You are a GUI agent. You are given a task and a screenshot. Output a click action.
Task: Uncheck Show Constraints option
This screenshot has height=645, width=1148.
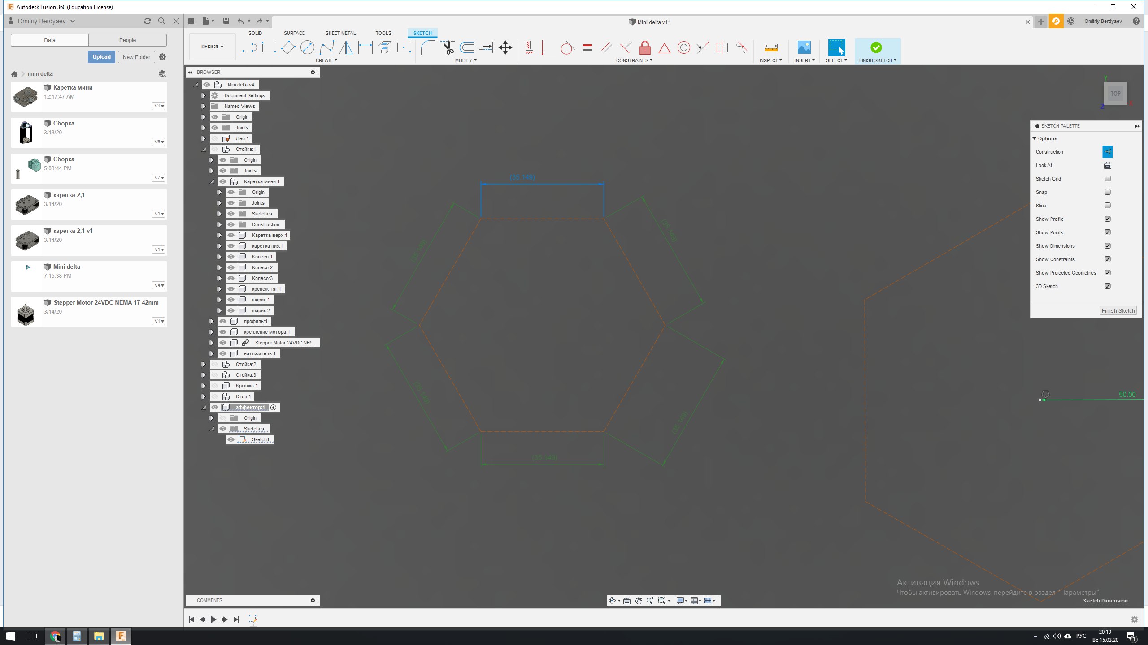pos(1108,259)
